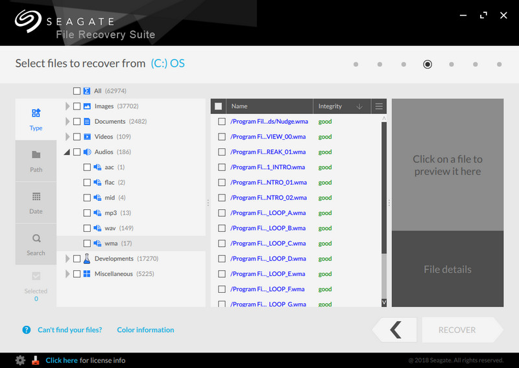Open the column options hamburger menu
Screen dimensions: 519x368
(x=379, y=106)
